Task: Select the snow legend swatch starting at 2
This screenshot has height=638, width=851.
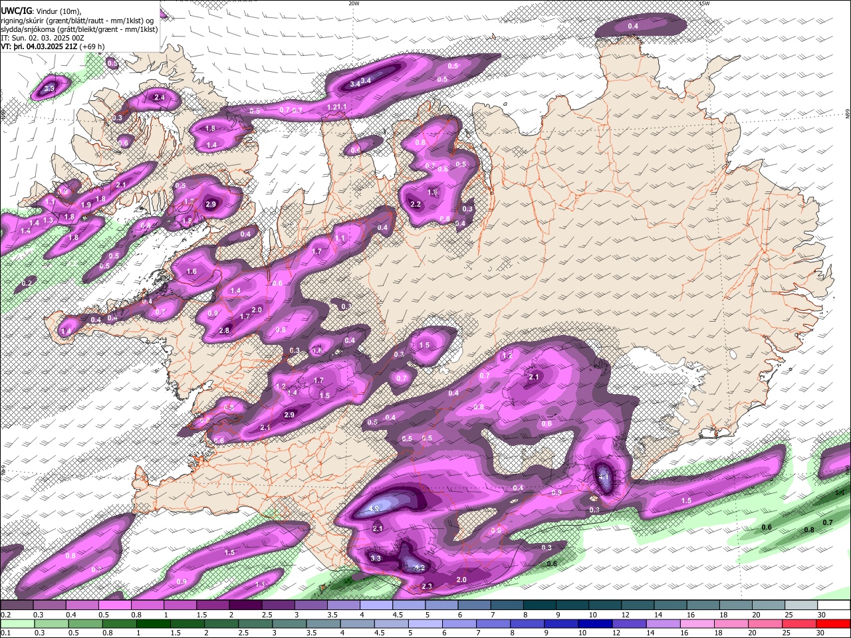Action: (x=245, y=605)
